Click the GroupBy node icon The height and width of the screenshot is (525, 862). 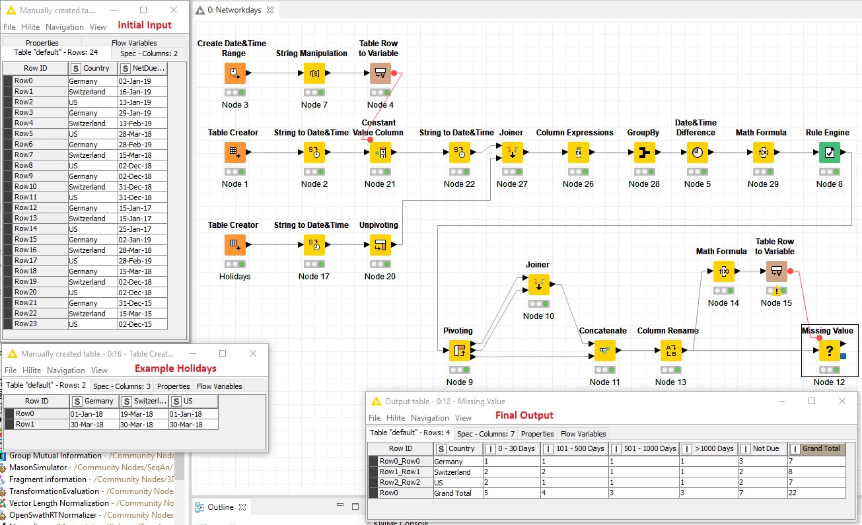[644, 153]
